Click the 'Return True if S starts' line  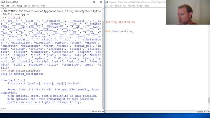click(53, 89)
